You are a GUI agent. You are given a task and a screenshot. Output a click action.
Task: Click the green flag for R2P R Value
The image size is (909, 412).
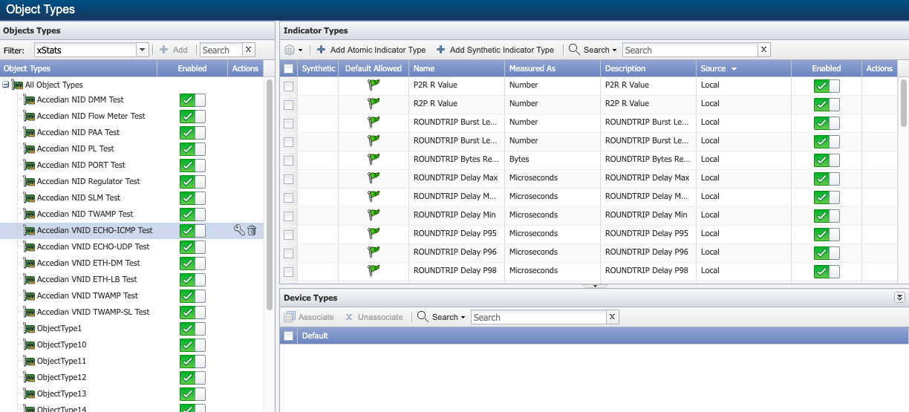pos(374,103)
